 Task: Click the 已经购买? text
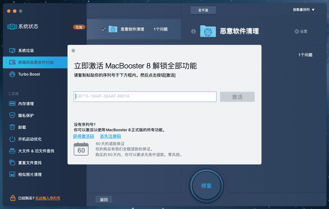coord(26,198)
